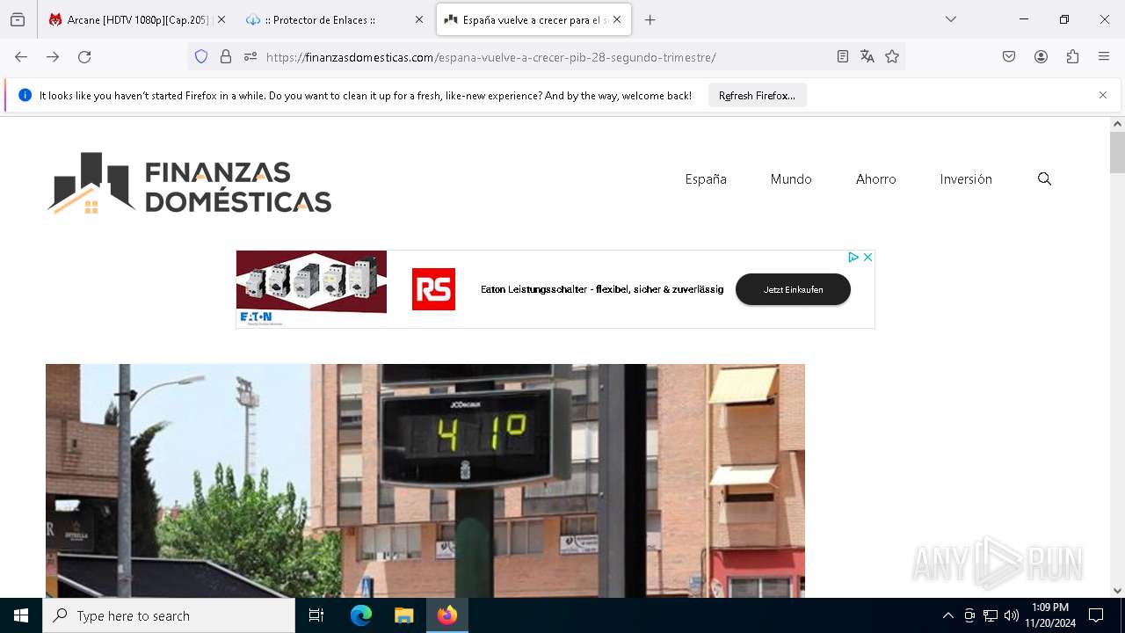The image size is (1125, 633).
Task: Dismiss the Firefox refresh notification bar
Action: (1103, 95)
